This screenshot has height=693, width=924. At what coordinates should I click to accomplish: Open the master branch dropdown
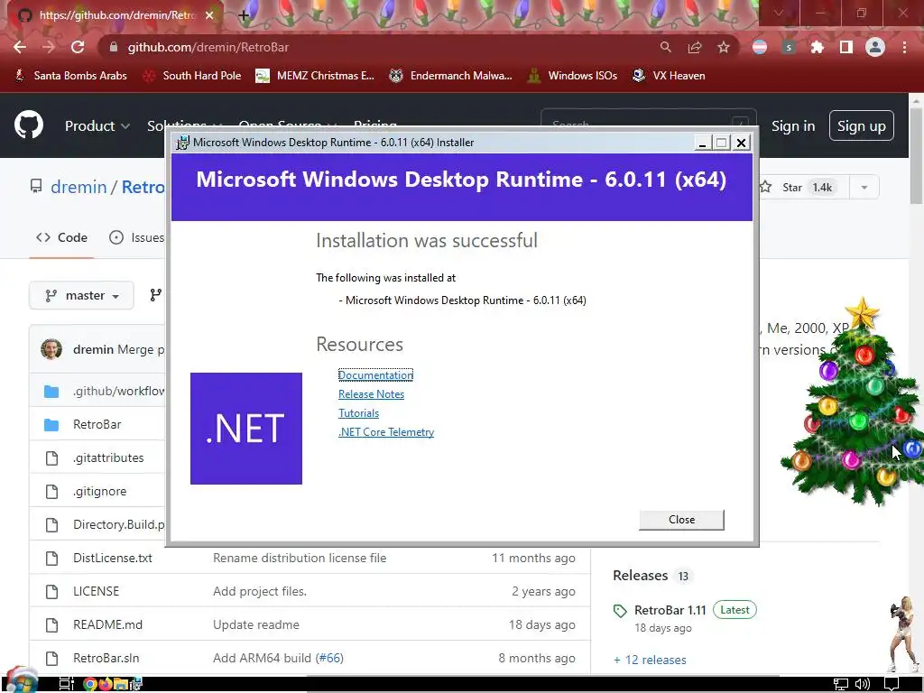tap(81, 295)
